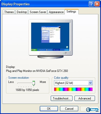Expand the Color quality dropdown arrow

coord(90,83)
